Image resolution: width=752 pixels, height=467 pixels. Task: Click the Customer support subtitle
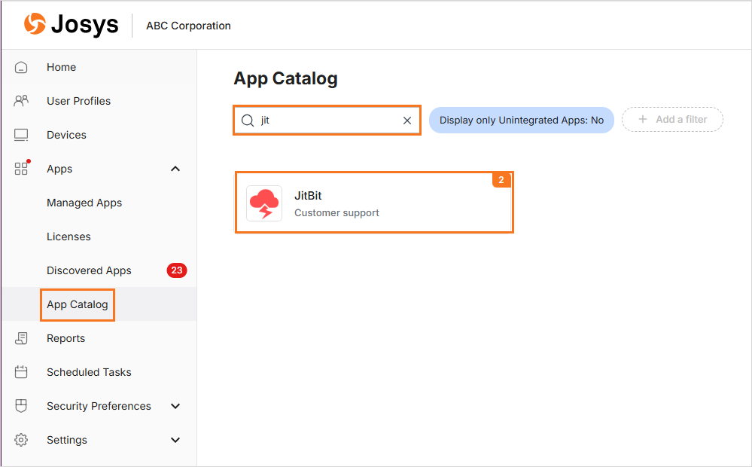[x=336, y=212]
